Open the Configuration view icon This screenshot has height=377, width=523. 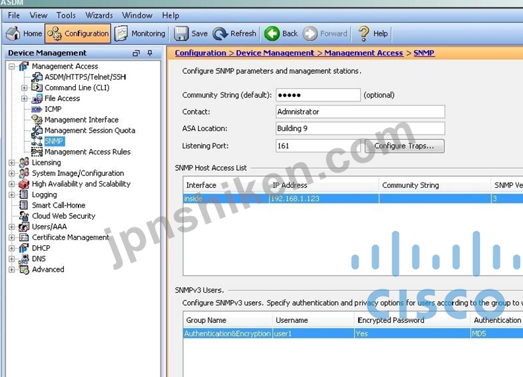click(x=54, y=34)
